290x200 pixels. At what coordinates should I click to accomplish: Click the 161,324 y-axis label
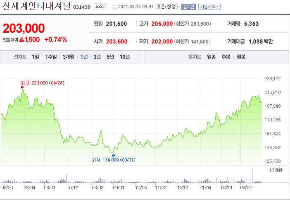[272, 134]
